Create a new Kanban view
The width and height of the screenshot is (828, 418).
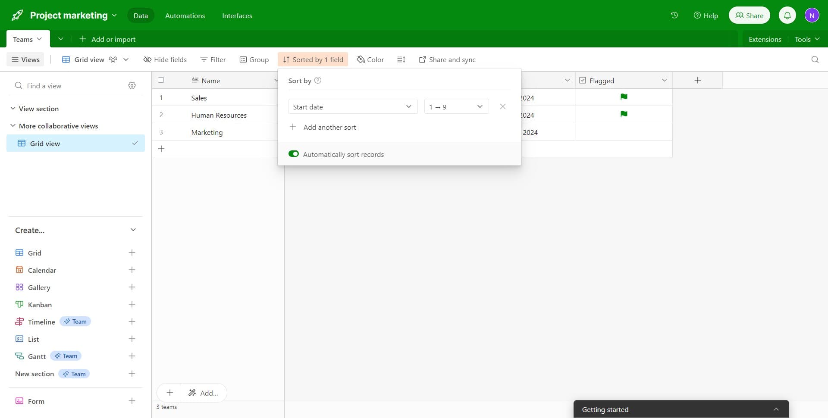pos(132,305)
